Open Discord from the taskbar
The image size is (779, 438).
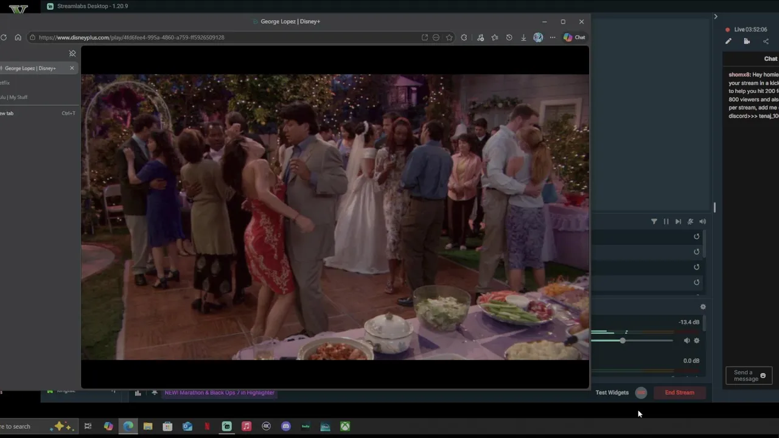tap(286, 426)
